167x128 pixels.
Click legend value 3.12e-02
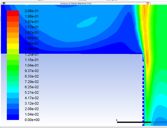click(32, 103)
